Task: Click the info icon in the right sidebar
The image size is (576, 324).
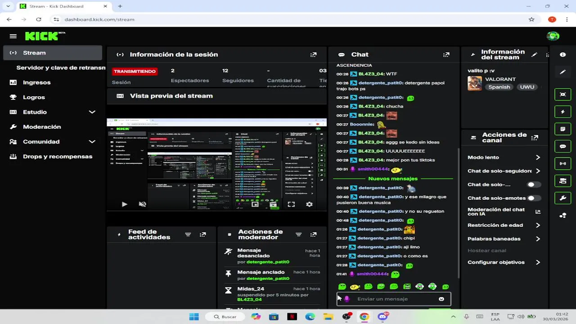Action: coord(563,54)
